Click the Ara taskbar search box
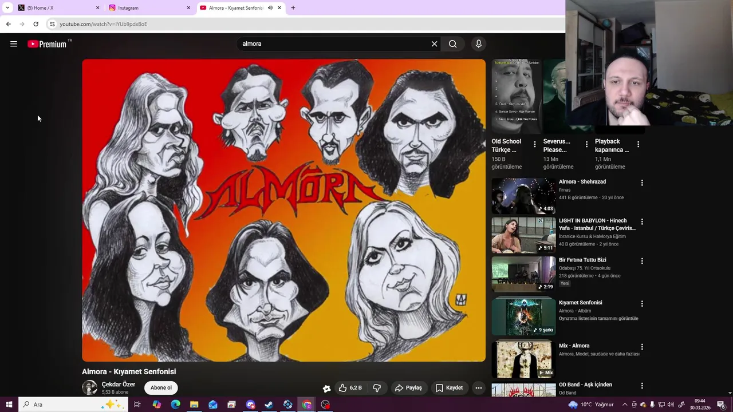 tap(73, 405)
